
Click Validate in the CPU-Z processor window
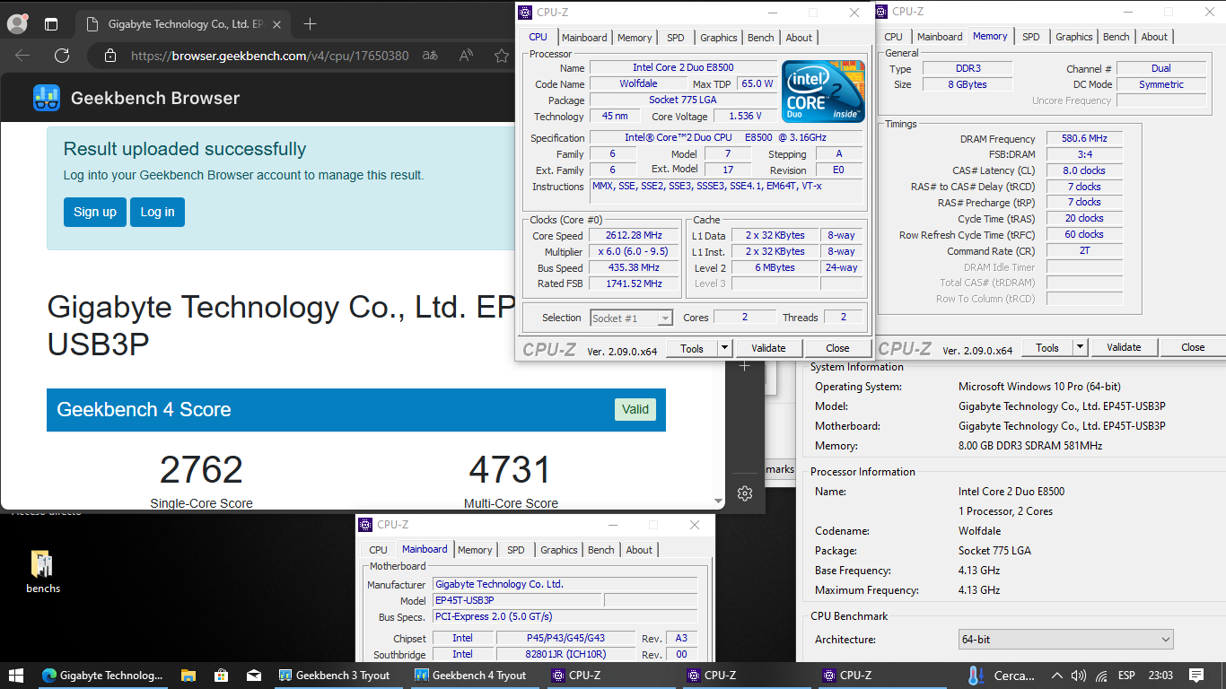point(768,348)
